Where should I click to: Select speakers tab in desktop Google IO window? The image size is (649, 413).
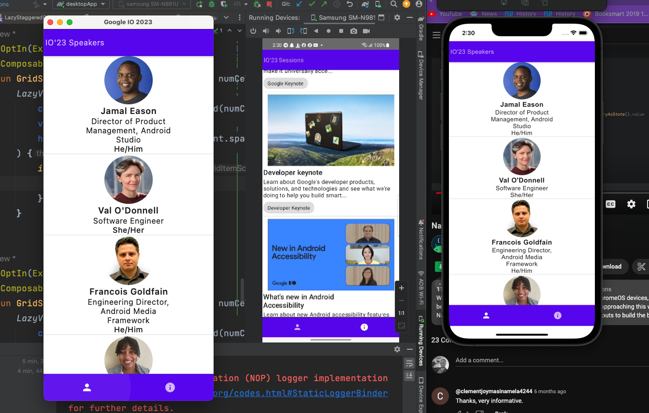point(87,387)
